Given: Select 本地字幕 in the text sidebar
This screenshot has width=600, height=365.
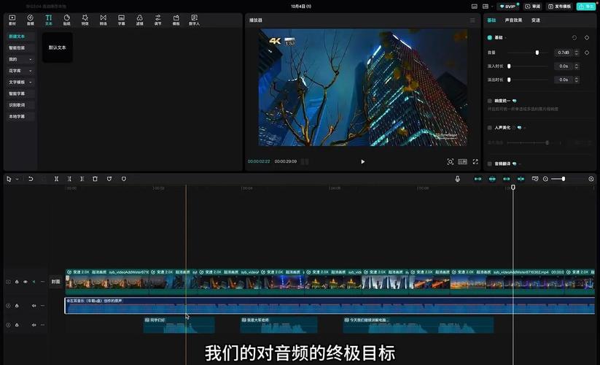Looking at the screenshot, I should click(x=20, y=116).
